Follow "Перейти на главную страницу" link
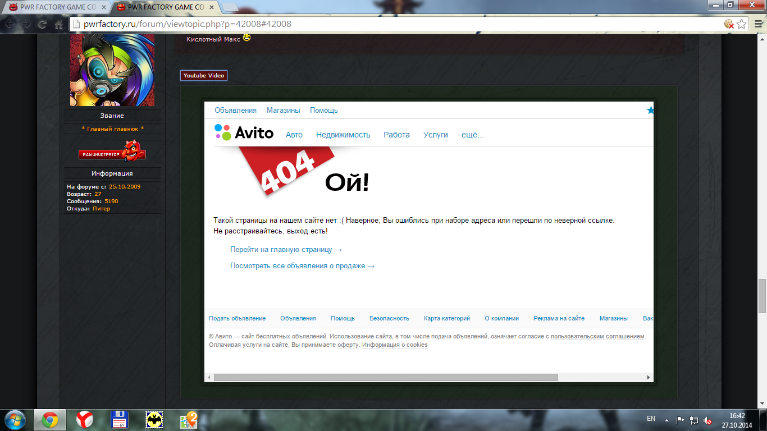Viewport: 767px width, 431px height. [286, 250]
